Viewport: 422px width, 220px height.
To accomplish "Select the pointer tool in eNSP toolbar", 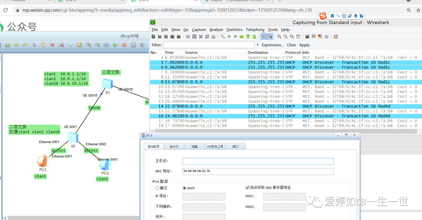I will [x=34, y=45].
